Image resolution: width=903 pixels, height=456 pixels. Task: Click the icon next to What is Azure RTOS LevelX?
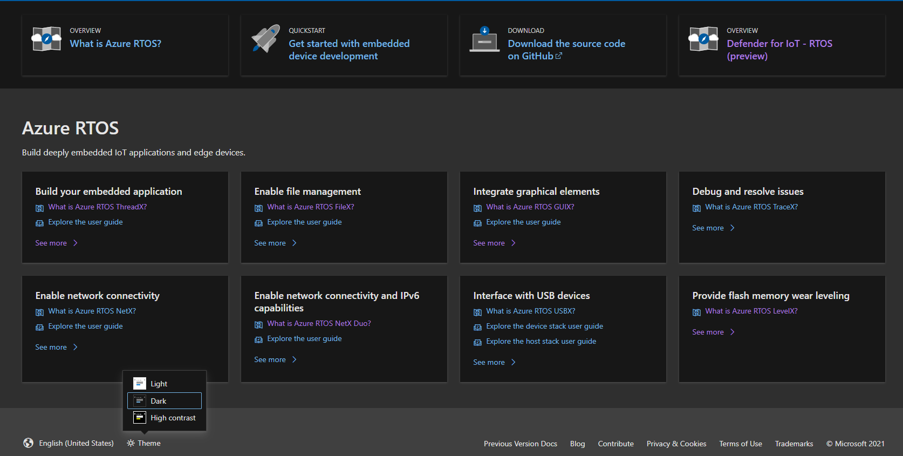click(696, 312)
